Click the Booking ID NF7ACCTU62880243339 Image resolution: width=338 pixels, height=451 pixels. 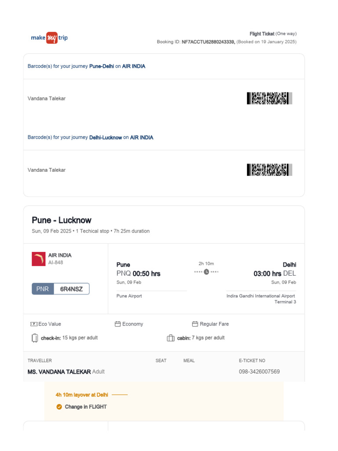point(208,42)
